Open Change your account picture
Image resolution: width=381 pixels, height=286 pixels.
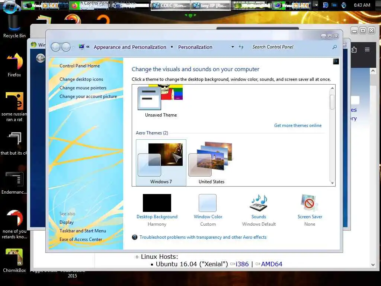[88, 96]
